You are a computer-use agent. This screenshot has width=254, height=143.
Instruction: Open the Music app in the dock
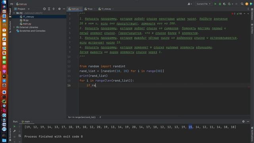[4, 67]
